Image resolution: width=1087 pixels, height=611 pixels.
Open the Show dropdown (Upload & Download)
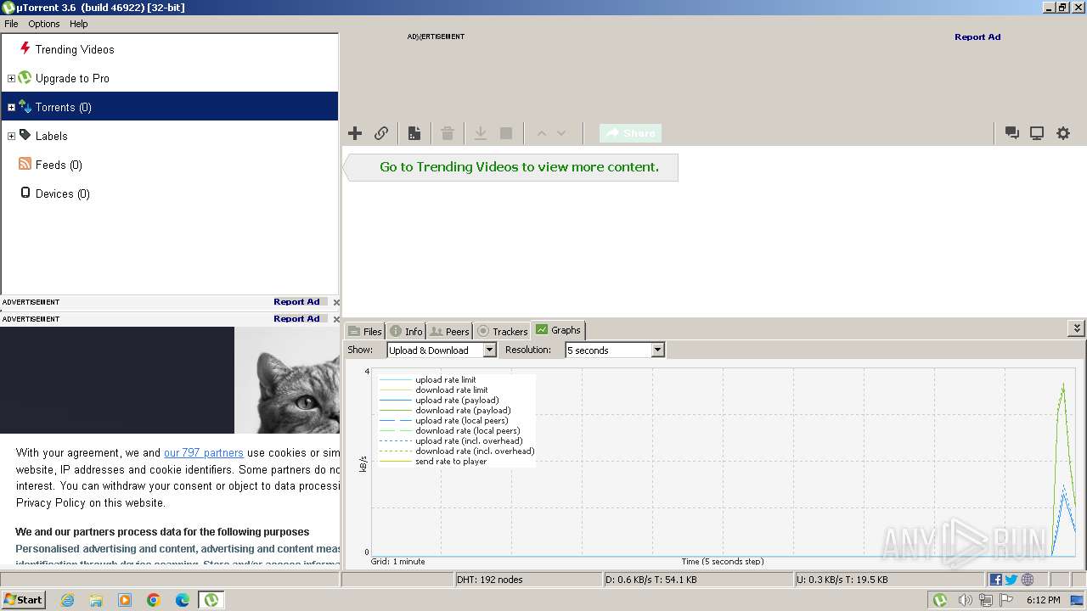[x=442, y=350]
